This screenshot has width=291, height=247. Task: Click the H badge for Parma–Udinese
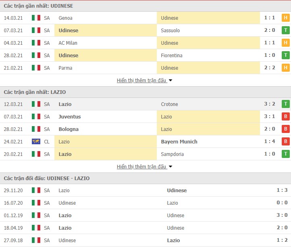click(x=286, y=68)
